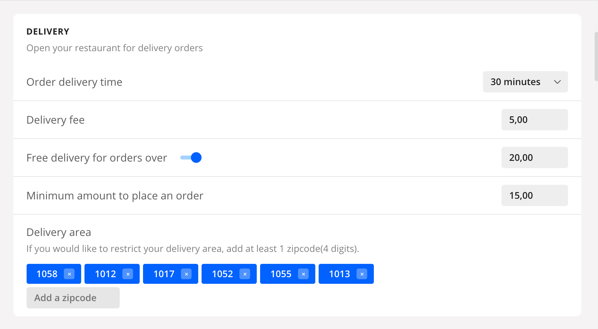Image resolution: width=598 pixels, height=329 pixels.
Task: Open the Order delivery time dropdown
Action: 525,82
